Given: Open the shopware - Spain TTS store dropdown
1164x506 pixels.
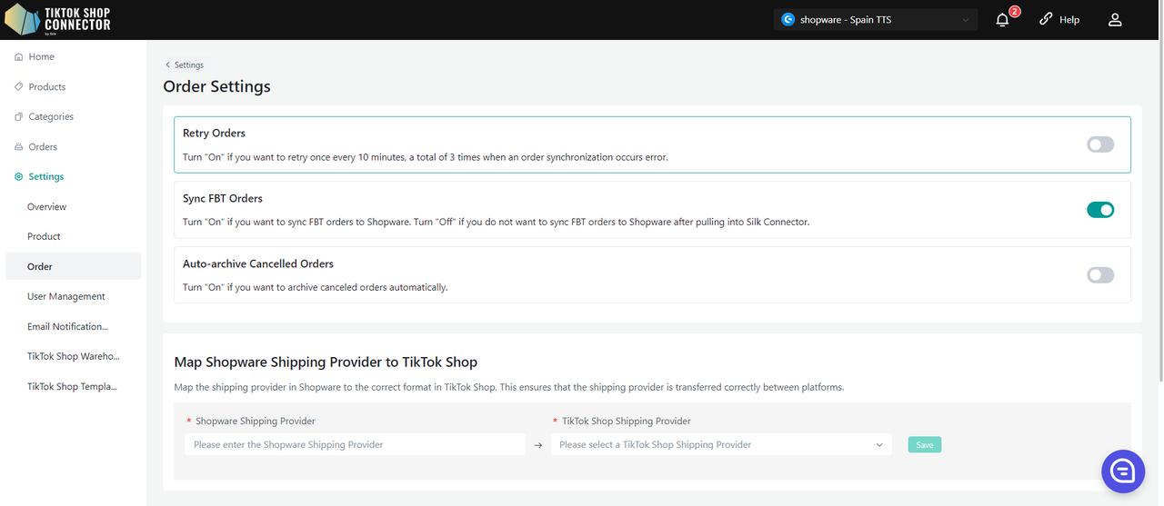Looking at the screenshot, I should (x=875, y=20).
